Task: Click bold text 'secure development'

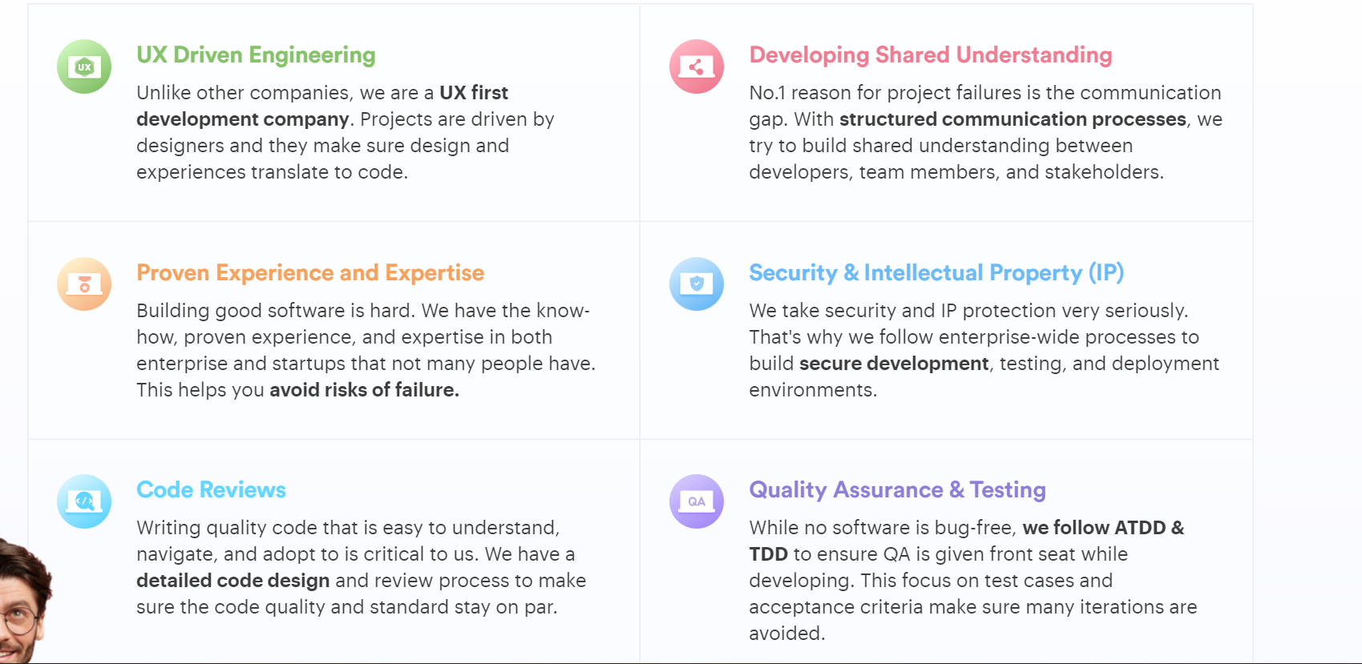Action: point(894,364)
